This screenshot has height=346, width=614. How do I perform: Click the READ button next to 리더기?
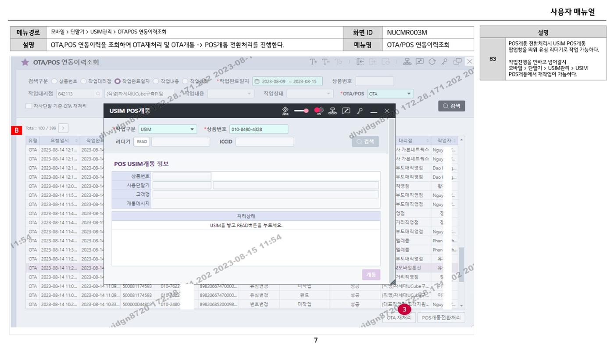click(x=142, y=141)
